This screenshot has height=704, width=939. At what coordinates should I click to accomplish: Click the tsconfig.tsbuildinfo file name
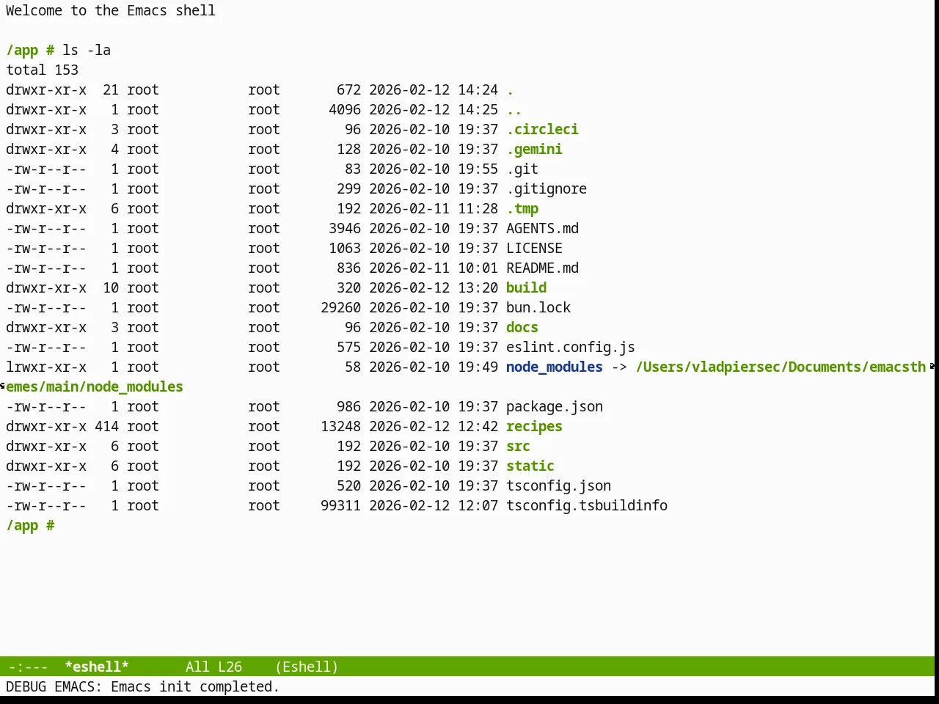pyautogui.click(x=587, y=506)
